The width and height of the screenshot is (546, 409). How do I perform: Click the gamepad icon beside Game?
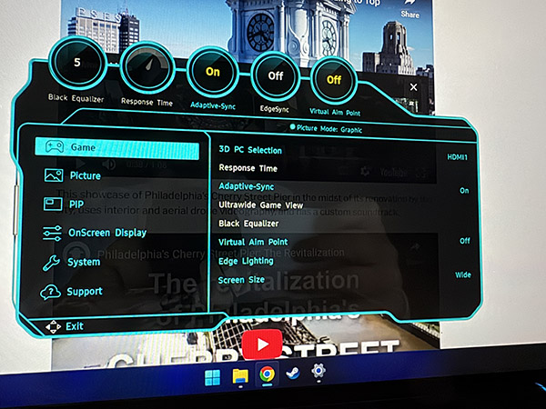coord(55,146)
